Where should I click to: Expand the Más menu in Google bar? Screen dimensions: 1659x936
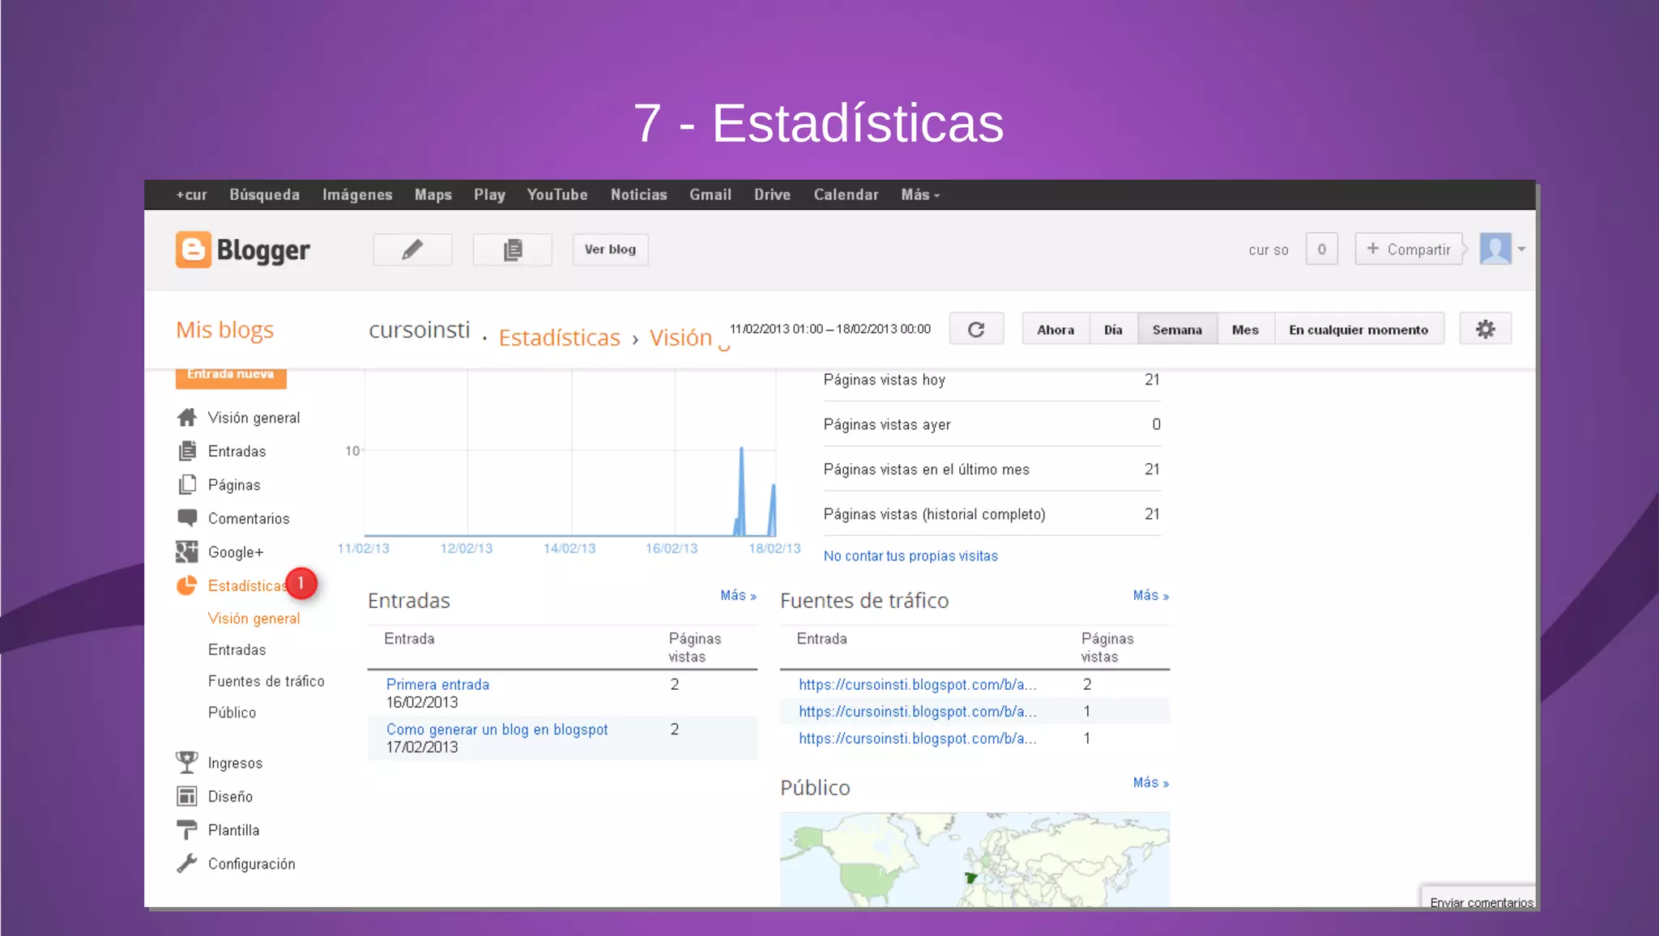[920, 195]
